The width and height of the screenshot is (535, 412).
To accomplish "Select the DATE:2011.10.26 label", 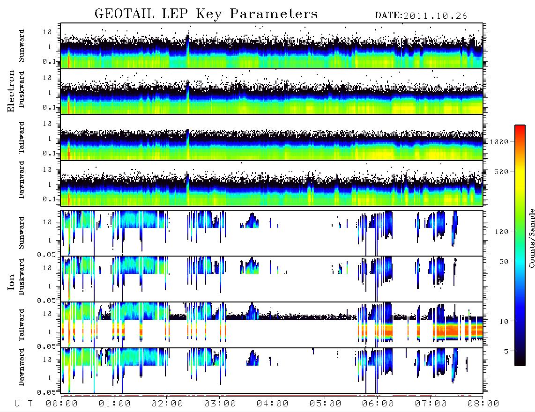I will tap(421, 16).
